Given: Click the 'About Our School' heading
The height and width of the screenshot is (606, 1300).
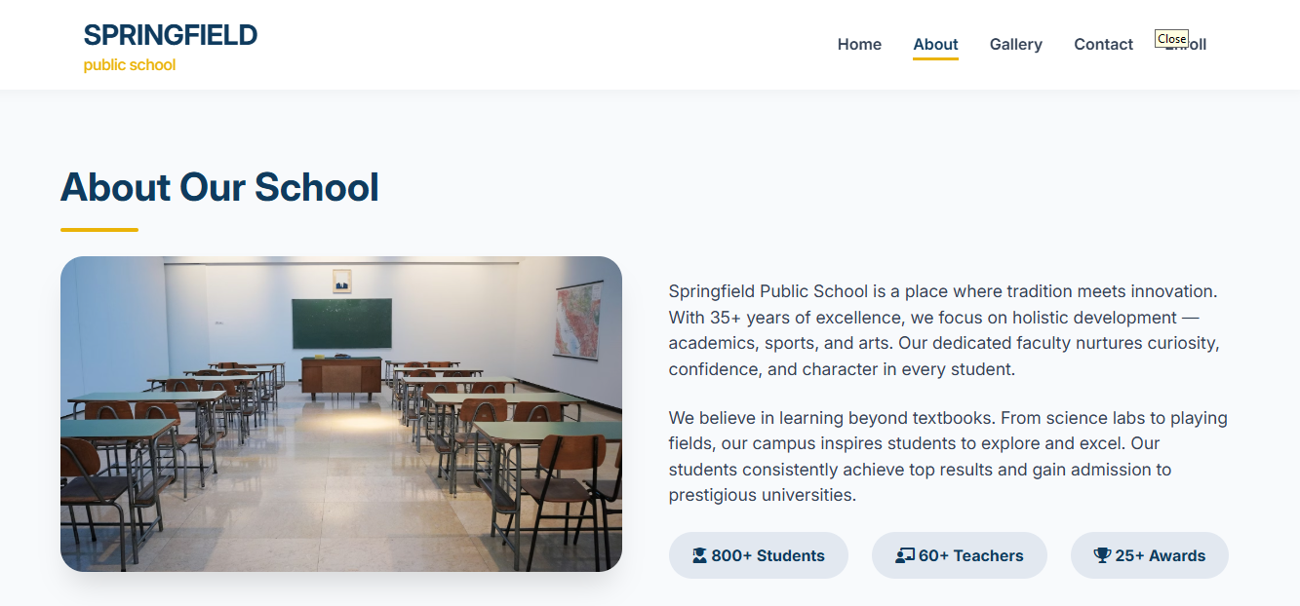Looking at the screenshot, I should click(x=219, y=187).
